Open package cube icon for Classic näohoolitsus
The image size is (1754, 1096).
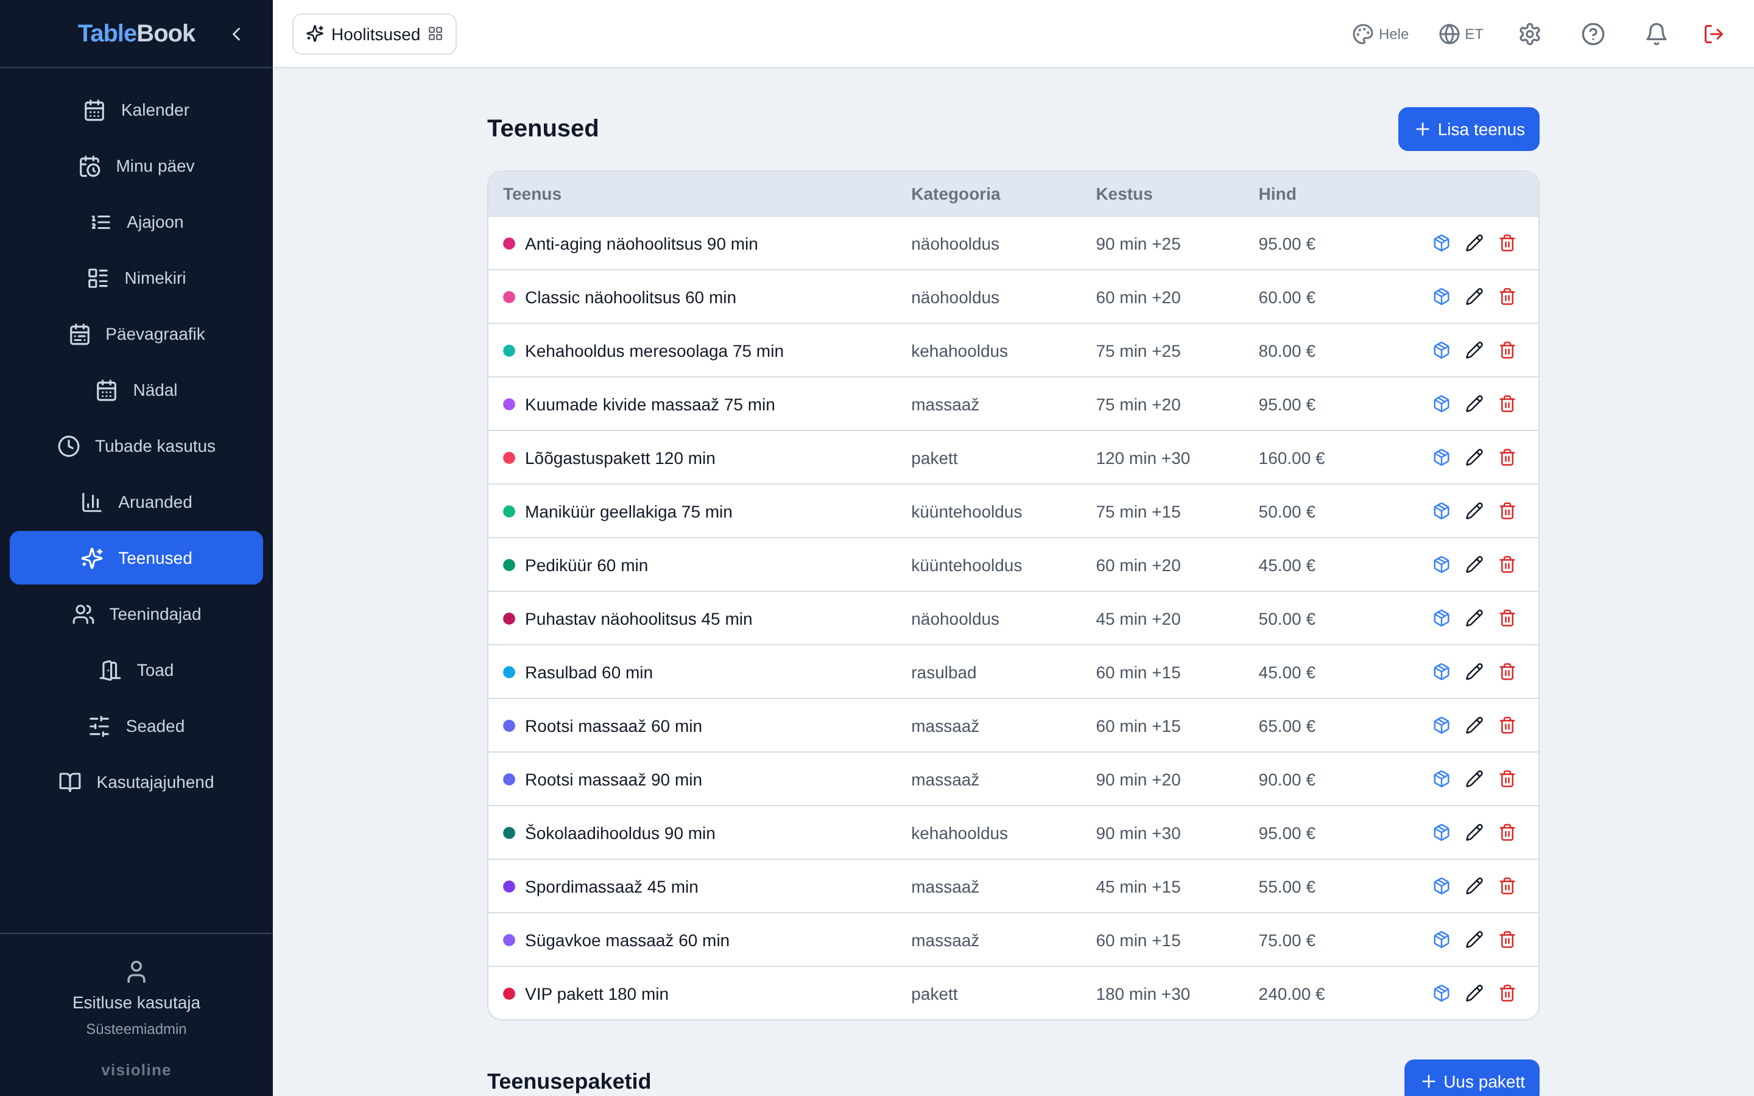click(1441, 297)
